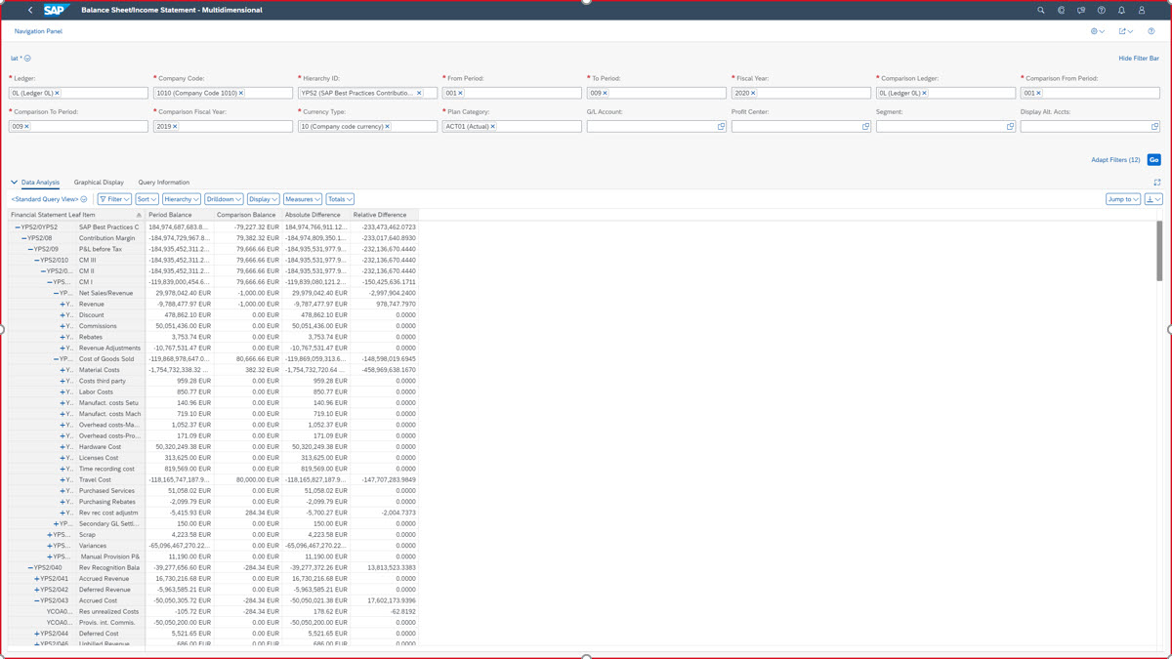Remove the ACT01 (Actual) token
Screen dimensions: 1172x659
[492, 126]
